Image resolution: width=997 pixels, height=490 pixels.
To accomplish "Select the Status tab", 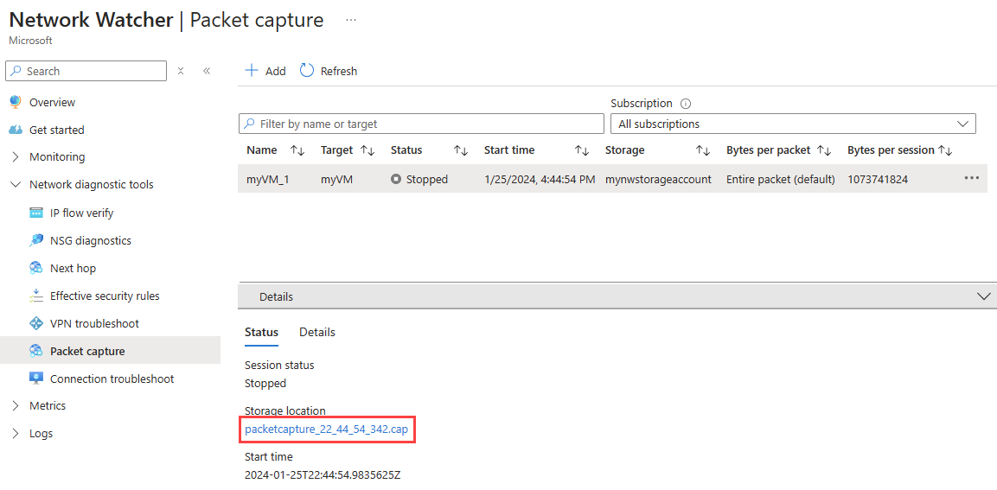I will pos(261,333).
